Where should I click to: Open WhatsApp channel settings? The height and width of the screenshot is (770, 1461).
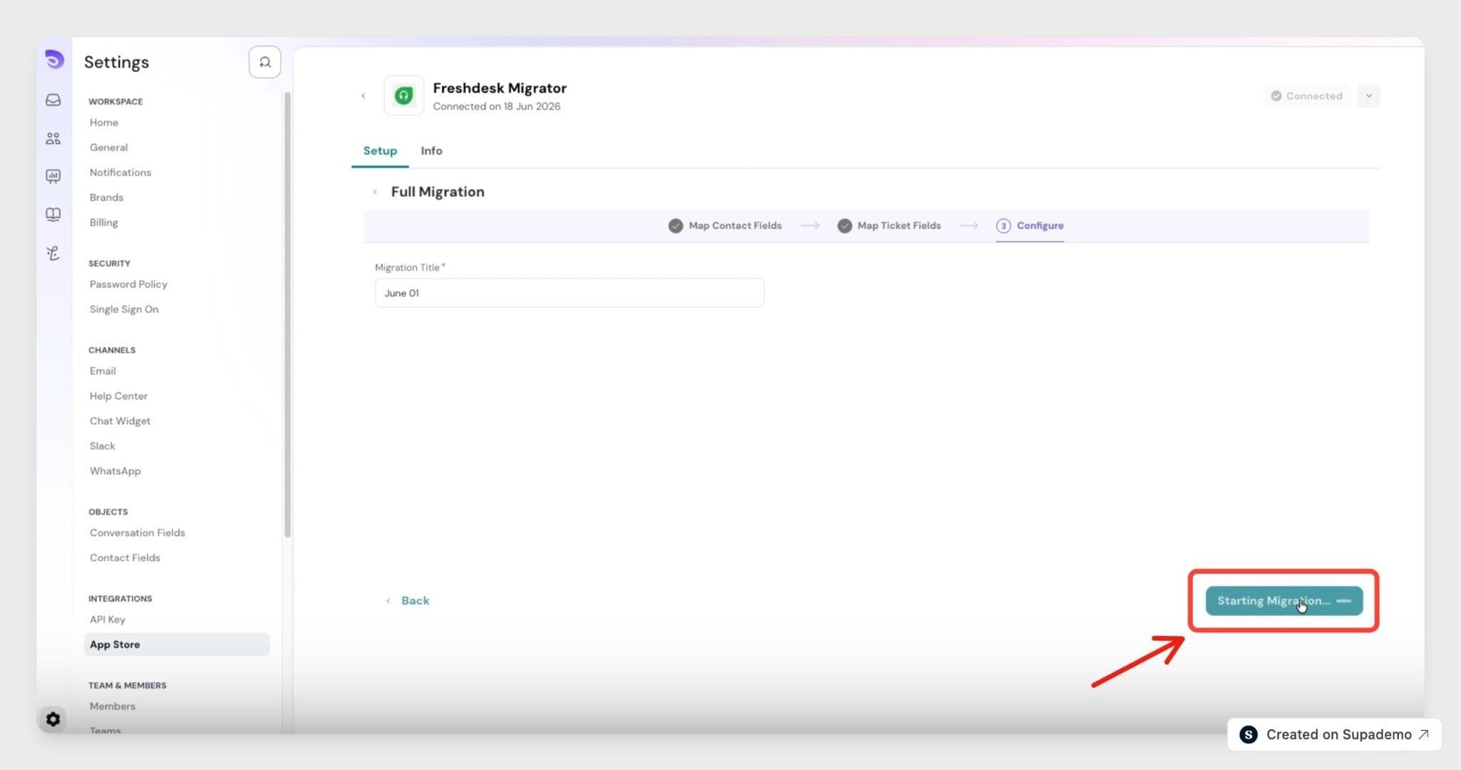click(115, 471)
